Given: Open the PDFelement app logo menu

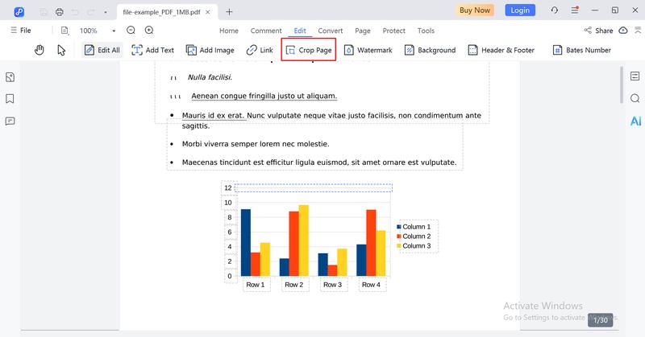Looking at the screenshot, I should pos(19,12).
